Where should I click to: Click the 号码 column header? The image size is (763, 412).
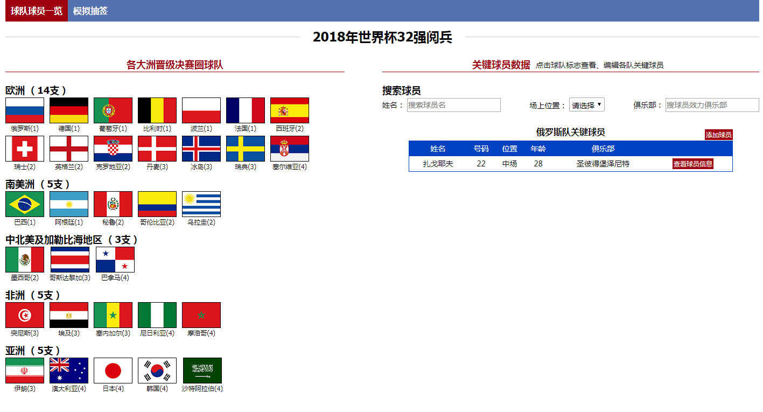pos(481,149)
